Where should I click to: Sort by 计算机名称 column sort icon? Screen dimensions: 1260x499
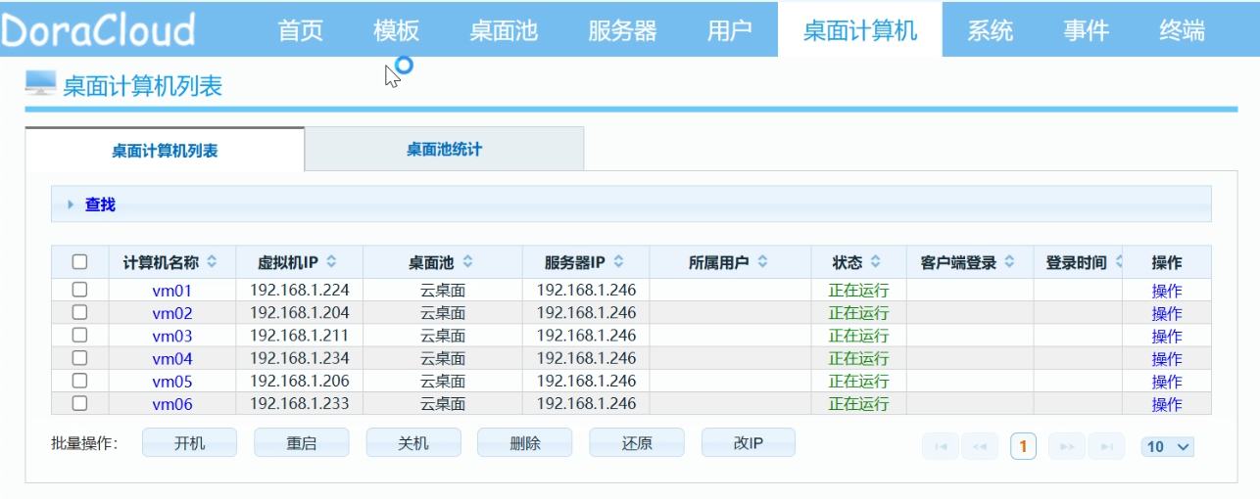point(213,262)
